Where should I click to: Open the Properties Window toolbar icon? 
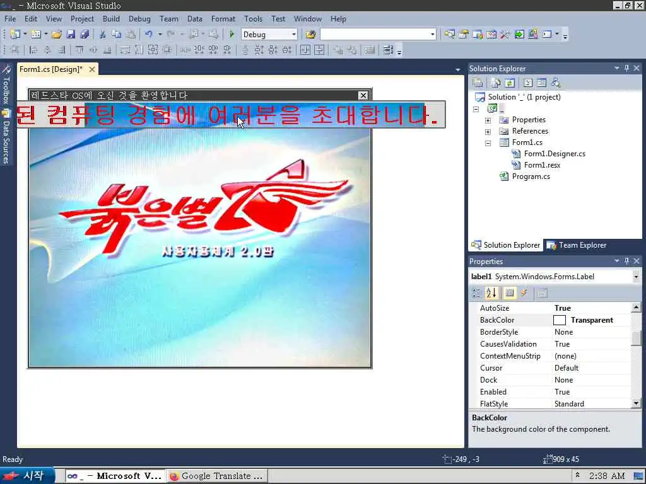[x=464, y=35]
